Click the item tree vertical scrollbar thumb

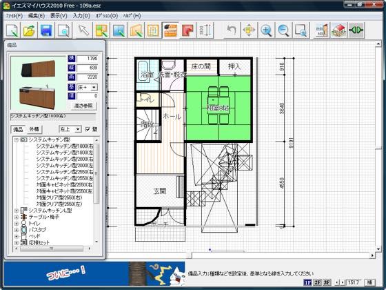coord(96,173)
